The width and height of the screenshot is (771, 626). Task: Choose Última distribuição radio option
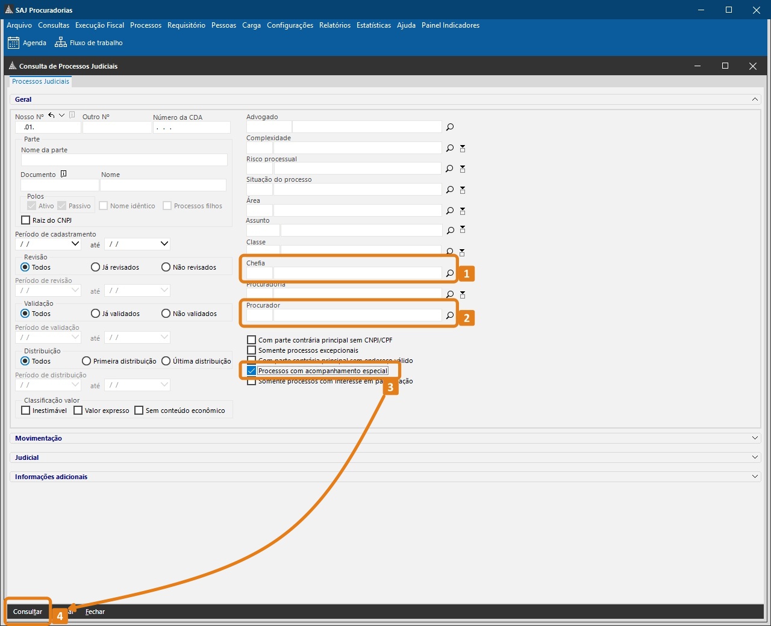point(166,361)
